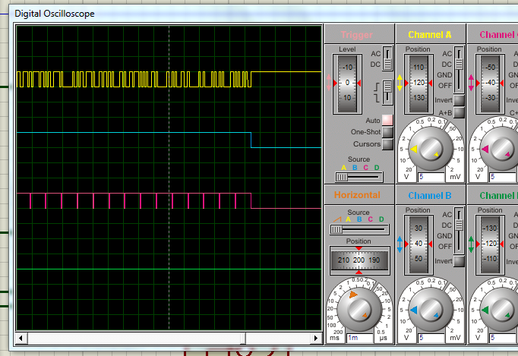Click Channel B volts value field
The height and width of the screenshot is (356, 518).
pos(431,338)
